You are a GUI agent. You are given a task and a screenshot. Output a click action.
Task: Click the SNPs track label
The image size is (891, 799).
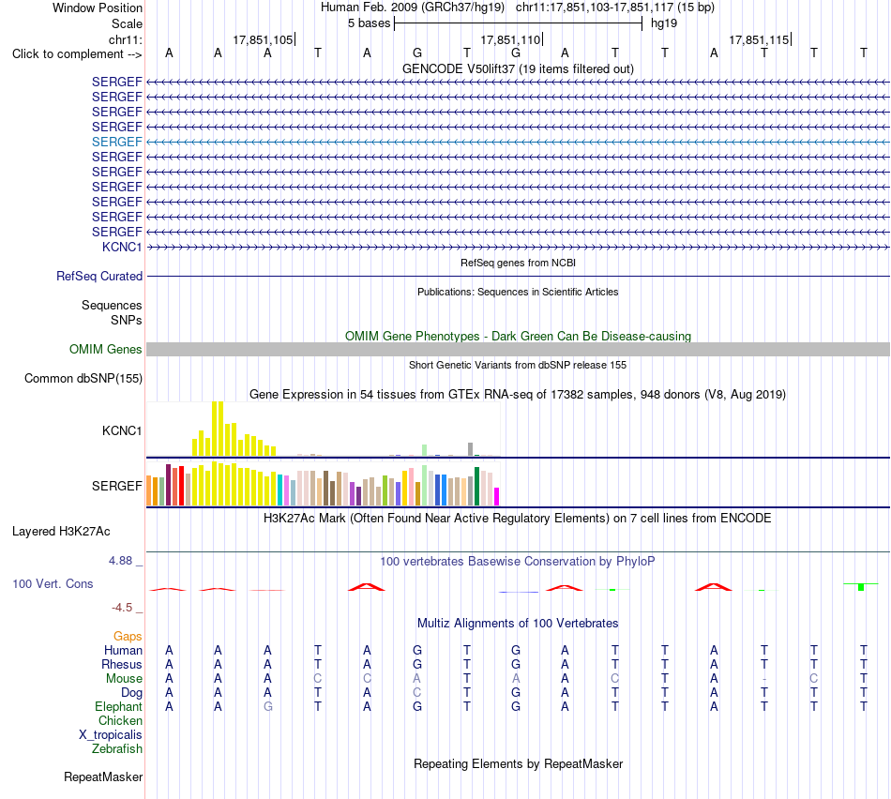pyautogui.click(x=127, y=320)
